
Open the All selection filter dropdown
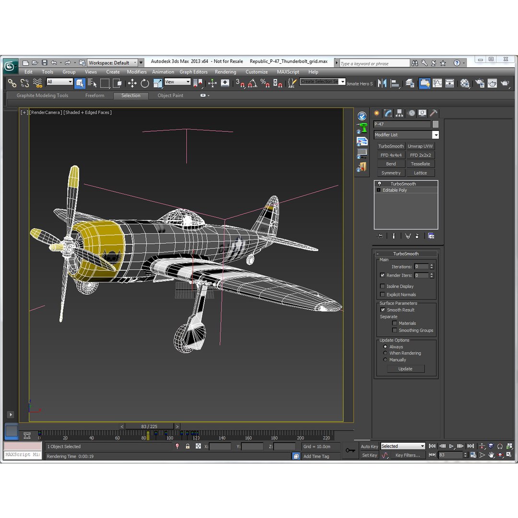click(59, 82)
